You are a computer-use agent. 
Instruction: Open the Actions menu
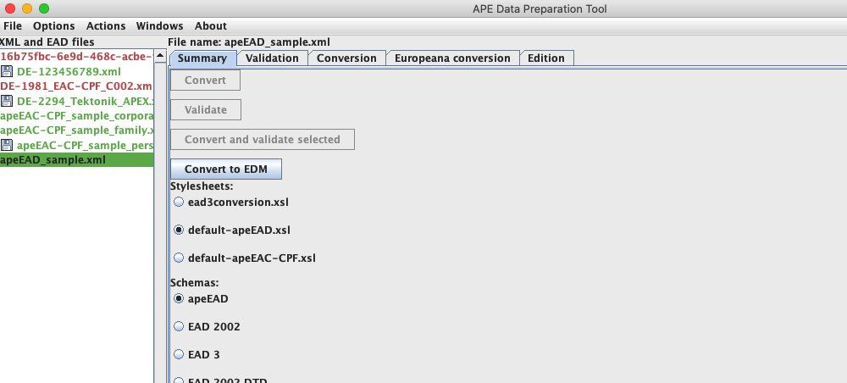[106, 26]
